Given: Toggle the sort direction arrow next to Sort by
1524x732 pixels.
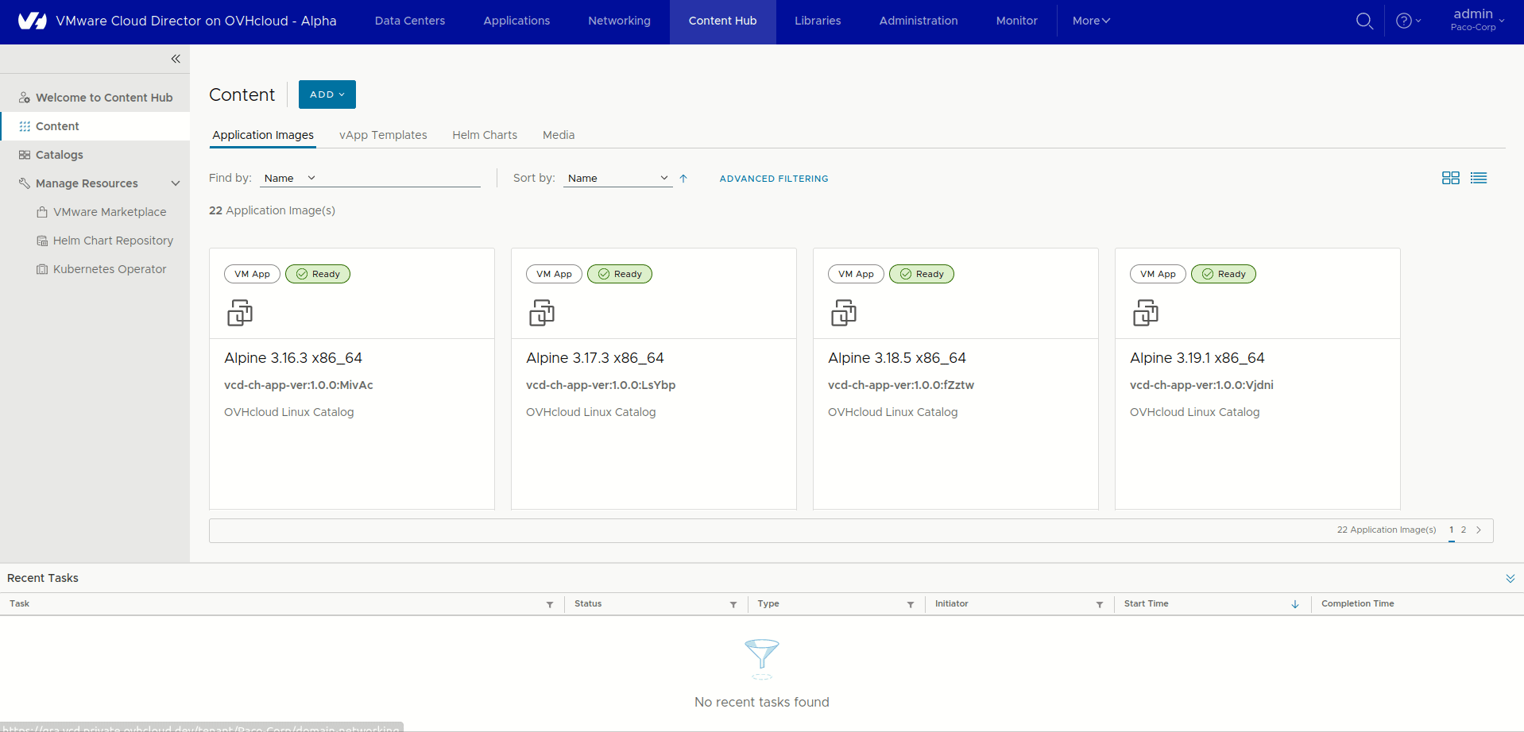Looking at the screenshot, I should [683, 178].
